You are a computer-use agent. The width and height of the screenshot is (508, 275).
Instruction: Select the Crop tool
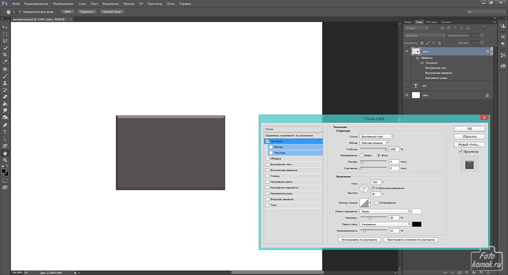pyautogui.click(x=5, y=55)
